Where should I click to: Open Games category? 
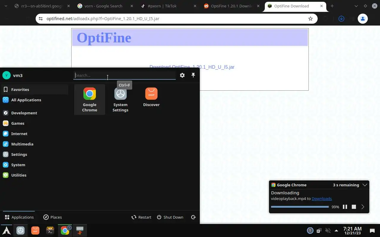[34, 123]
